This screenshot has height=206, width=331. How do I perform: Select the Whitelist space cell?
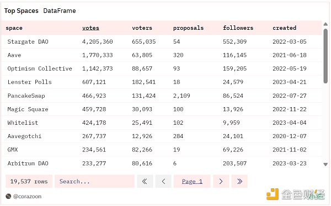click(x=23, y=123)
